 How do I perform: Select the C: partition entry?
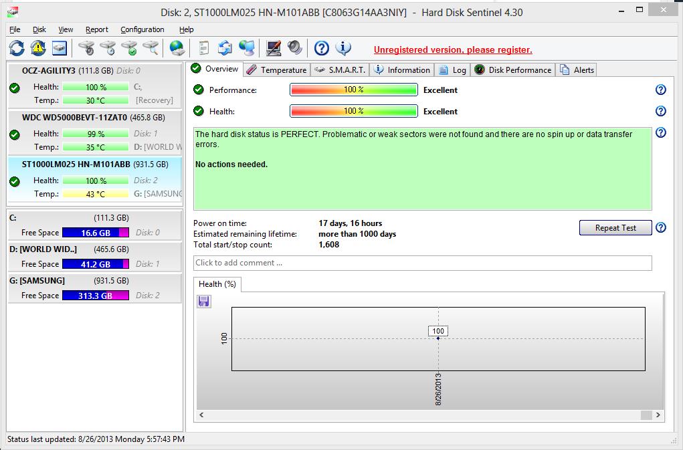pyautogui.click(x=95, y=225)
